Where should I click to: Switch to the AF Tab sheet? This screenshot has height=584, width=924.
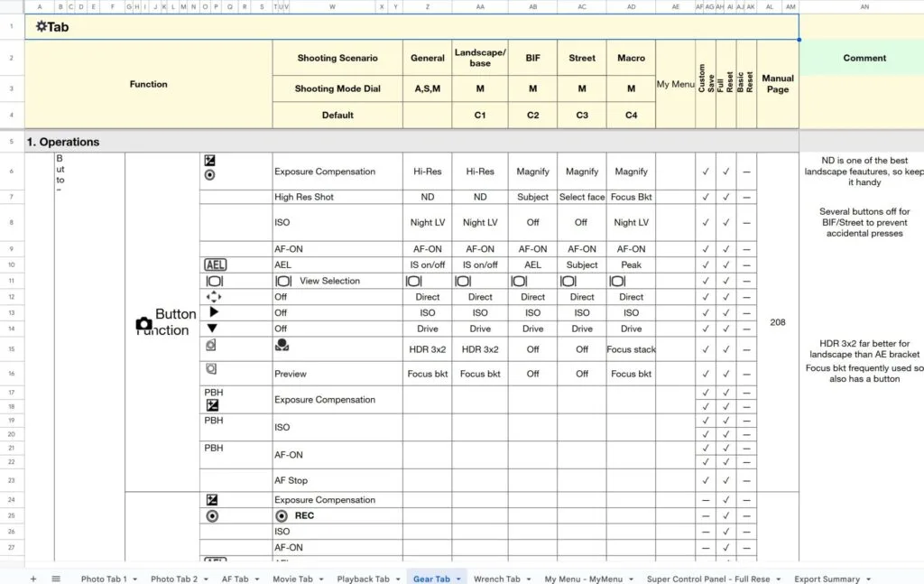236,579
